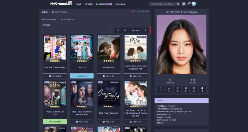Open the Sort by dropdown

coord(135,30)
